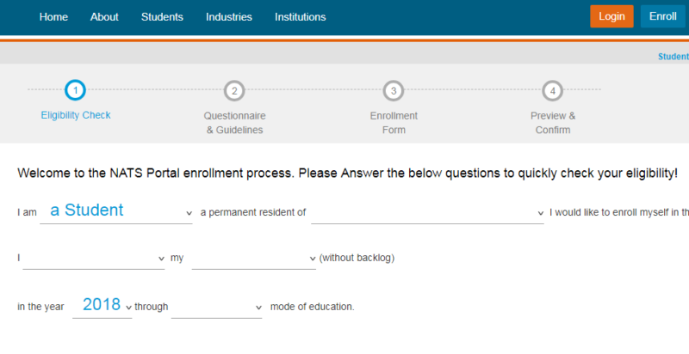Click step 4 Preview & Confirm circle
Viewport: 689px width, 354px height.
[552, 90]
